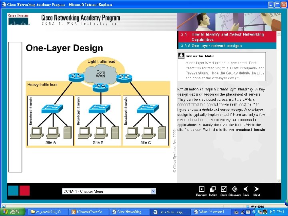288x216 pixels.
Task: Click the content panel scrollbar up arrow
Action: [x=279, y=34]
